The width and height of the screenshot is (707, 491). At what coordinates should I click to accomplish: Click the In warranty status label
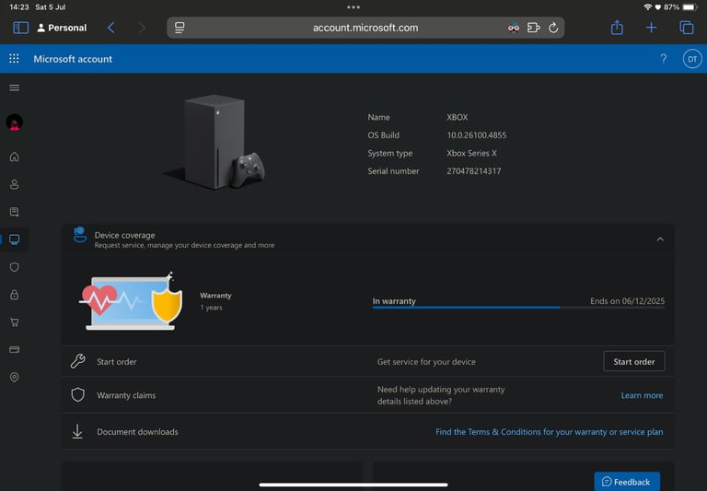(x=394, y=301)
